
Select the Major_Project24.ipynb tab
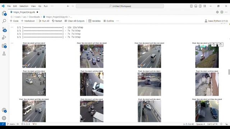(24, 12)
